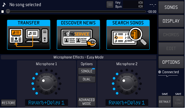Click the -00:00 remaining time readout
The width and height of the screenshot is (185, 108).
click(x=152, y=11)
